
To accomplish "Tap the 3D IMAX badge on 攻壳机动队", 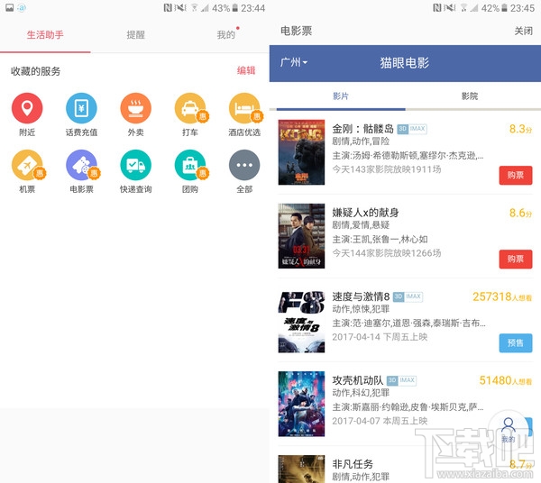I will pos(401,380).
